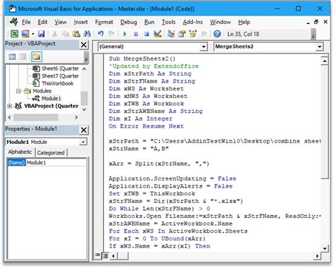Viewport: 334px width, 268px height.
Task: Click the Copy toolbar icon
Action: tap(66, 34)
